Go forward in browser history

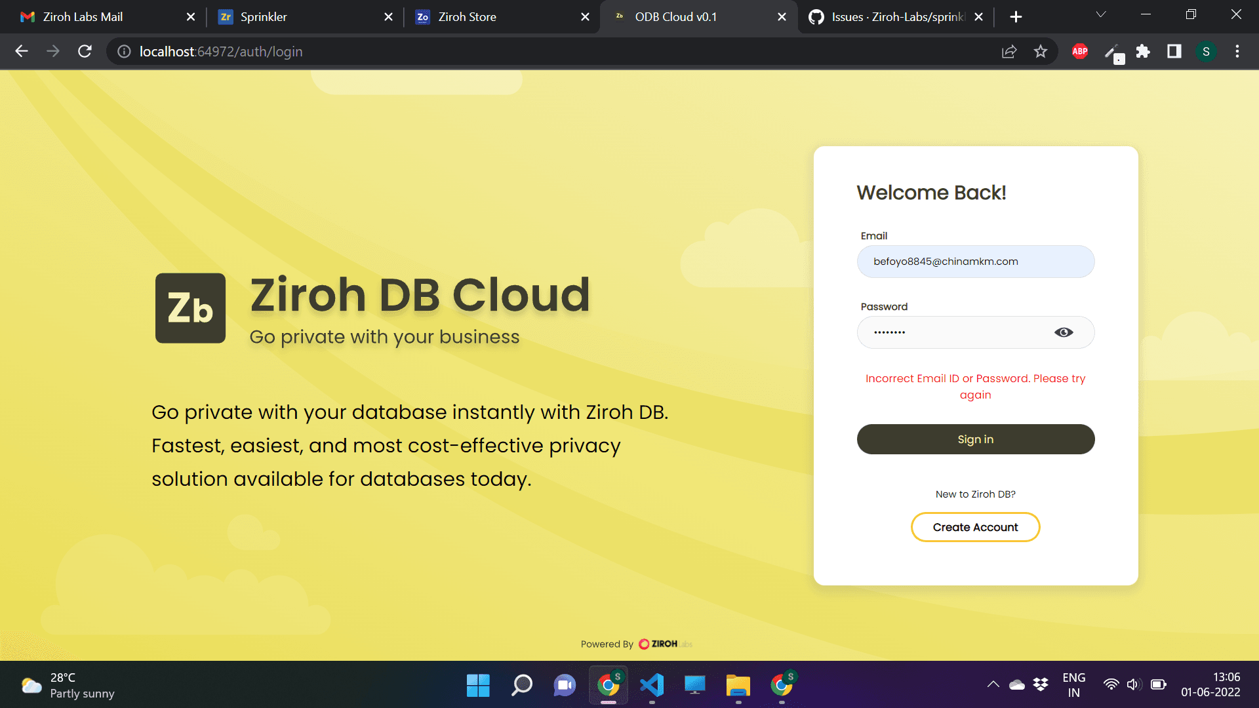tap(53, 51)
